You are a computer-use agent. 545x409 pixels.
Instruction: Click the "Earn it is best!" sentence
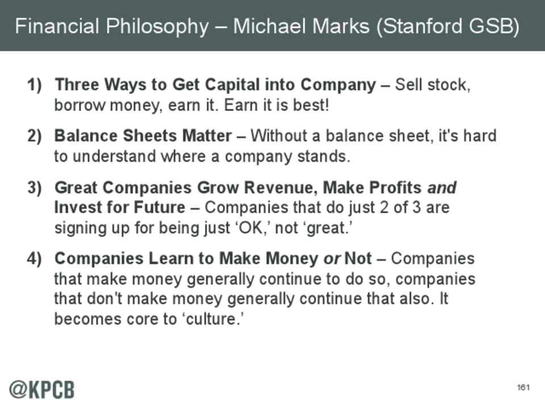[282, 106]
